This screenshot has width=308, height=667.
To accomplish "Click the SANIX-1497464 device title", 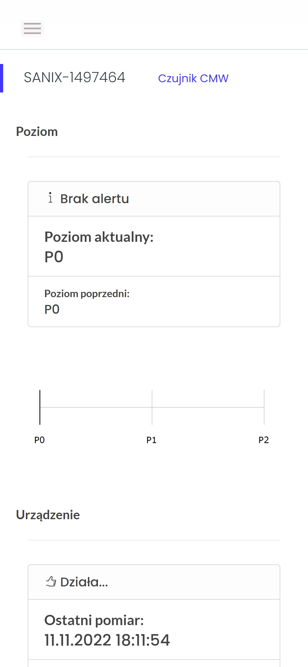I will [74, 78].
